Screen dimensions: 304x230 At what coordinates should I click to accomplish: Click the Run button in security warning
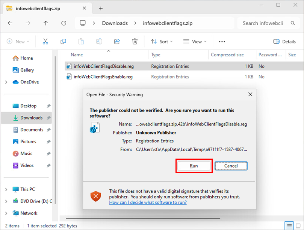[194, 166]
